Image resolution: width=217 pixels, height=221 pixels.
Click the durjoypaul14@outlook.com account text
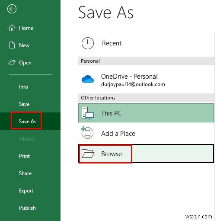tap(133, 84)
